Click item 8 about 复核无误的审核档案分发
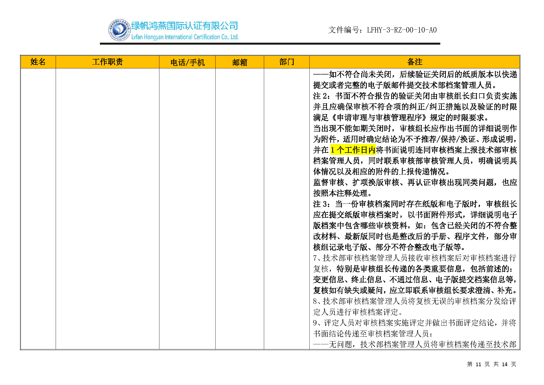The height and width of the screenshot is (385, 544). pyautogui.click(x=415, y=301)
